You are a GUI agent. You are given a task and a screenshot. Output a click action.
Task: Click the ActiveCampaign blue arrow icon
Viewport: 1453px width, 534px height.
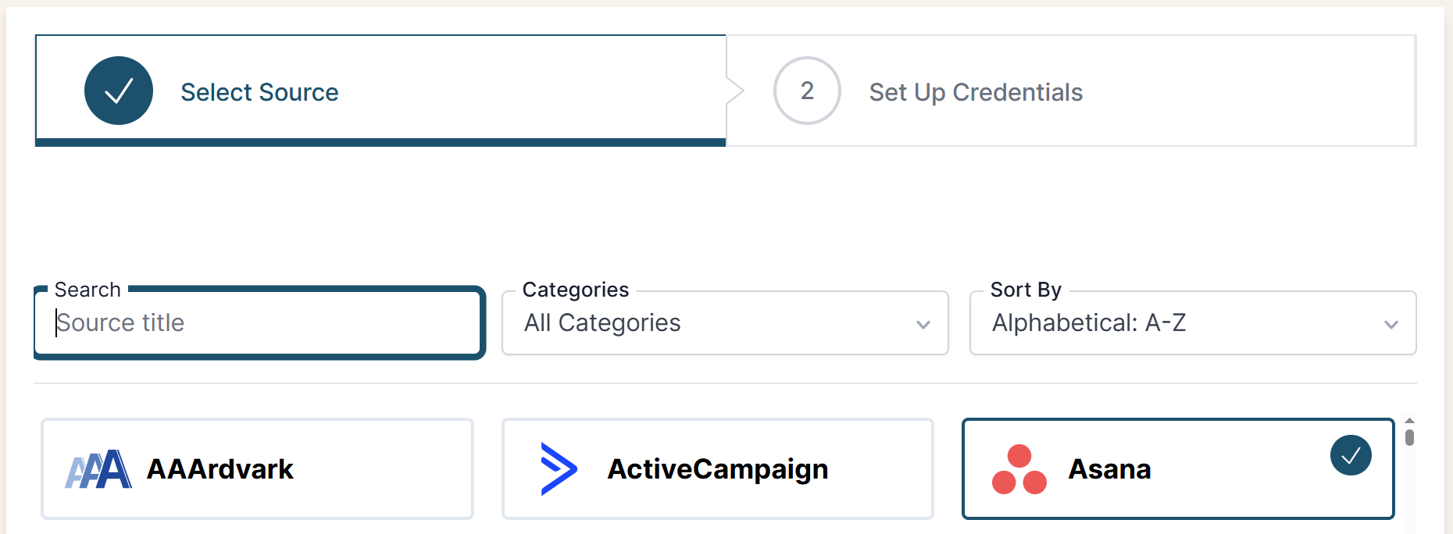tap(557, 468)
